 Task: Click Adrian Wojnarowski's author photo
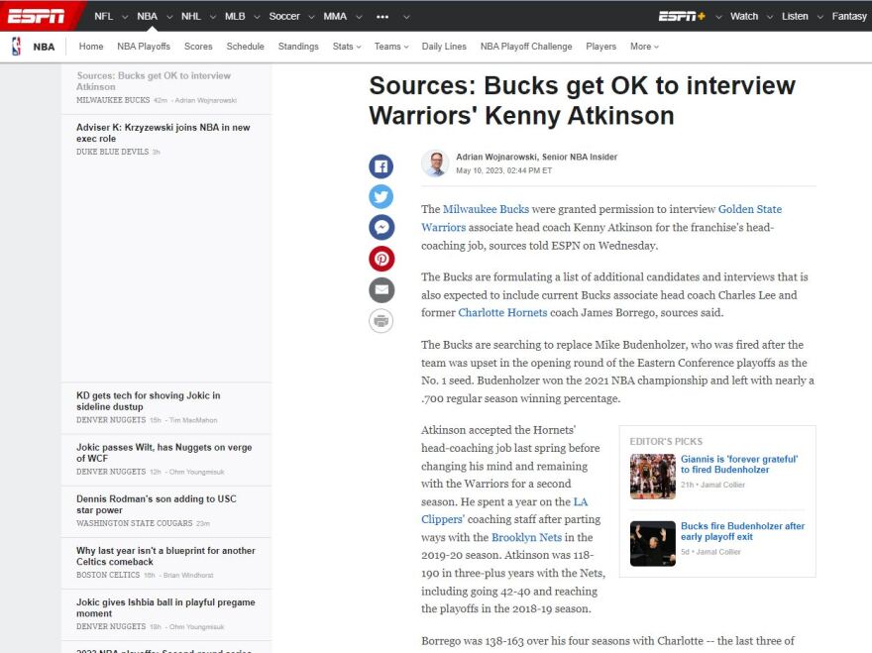click(x=435, y=163)
